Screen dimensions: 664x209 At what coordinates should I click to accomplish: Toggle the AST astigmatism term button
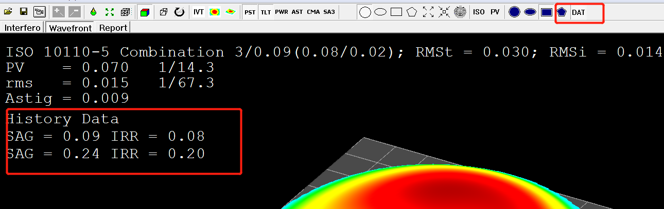click(298, 12)
